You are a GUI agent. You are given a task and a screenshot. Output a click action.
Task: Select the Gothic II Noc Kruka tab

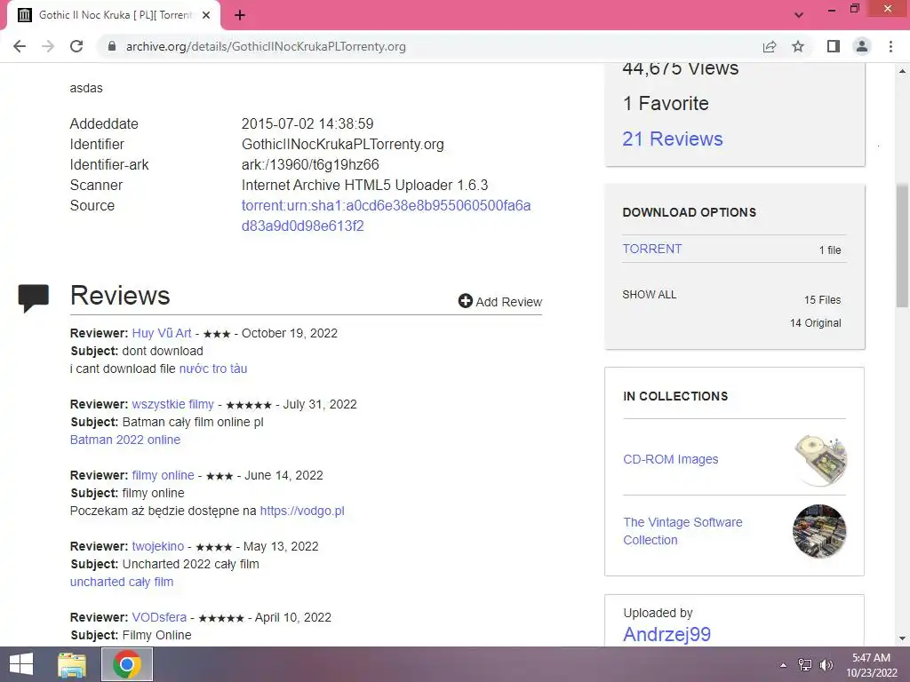113,15
